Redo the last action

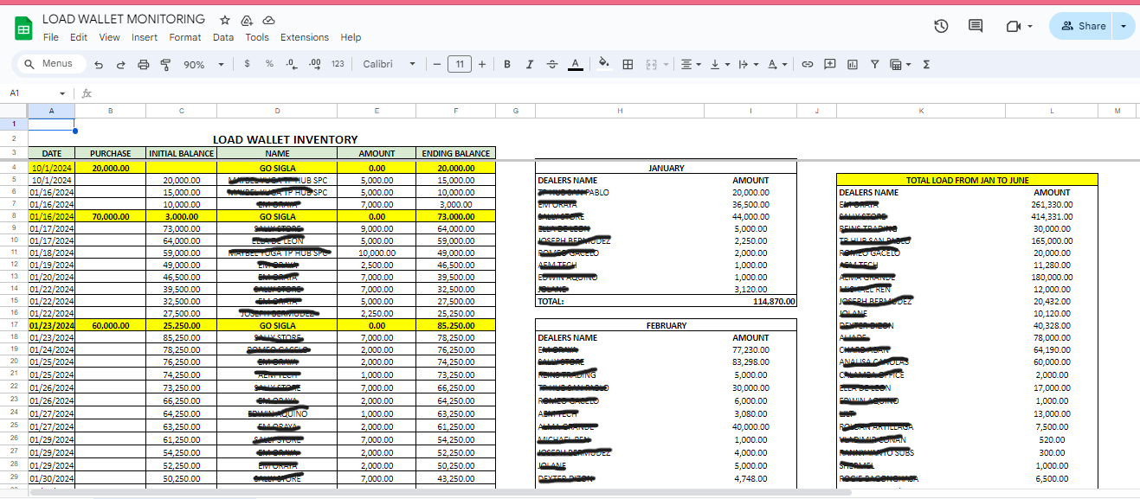tap(121, 64)
